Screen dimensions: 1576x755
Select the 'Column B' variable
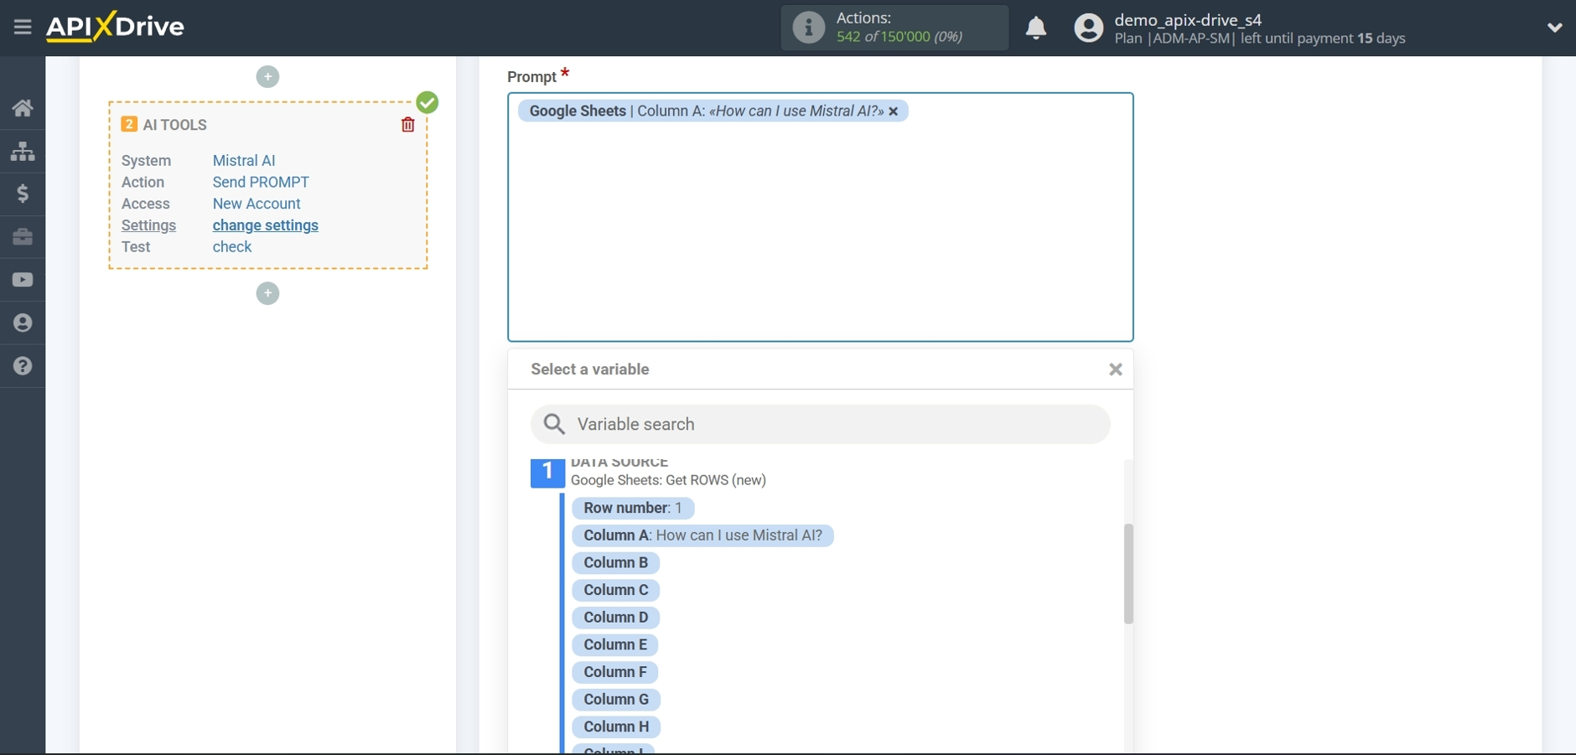(615, 562)
